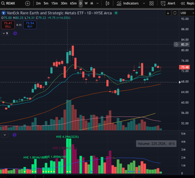195x178 pixels.
Task: Switch to 65m timeframe
Action: point(73,3)
